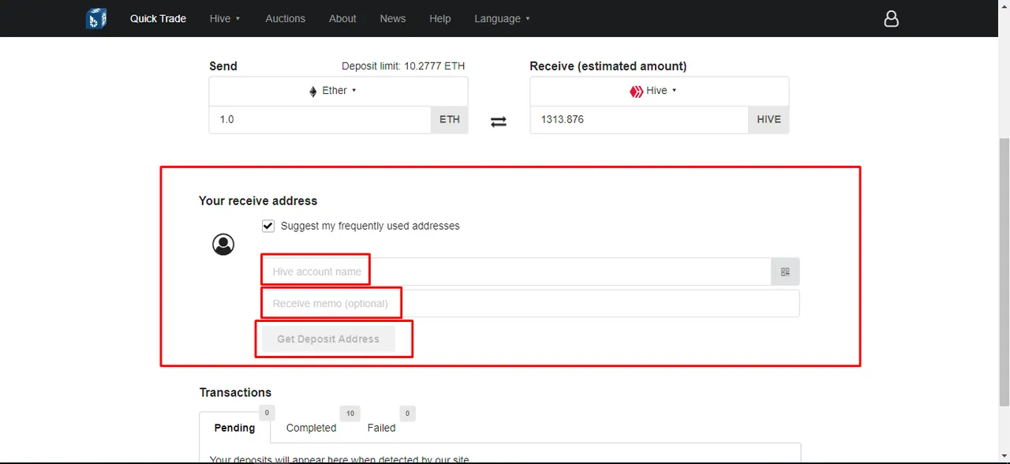
Task: Open the Ether send currency dropdown
Action: tap(339, 91)
